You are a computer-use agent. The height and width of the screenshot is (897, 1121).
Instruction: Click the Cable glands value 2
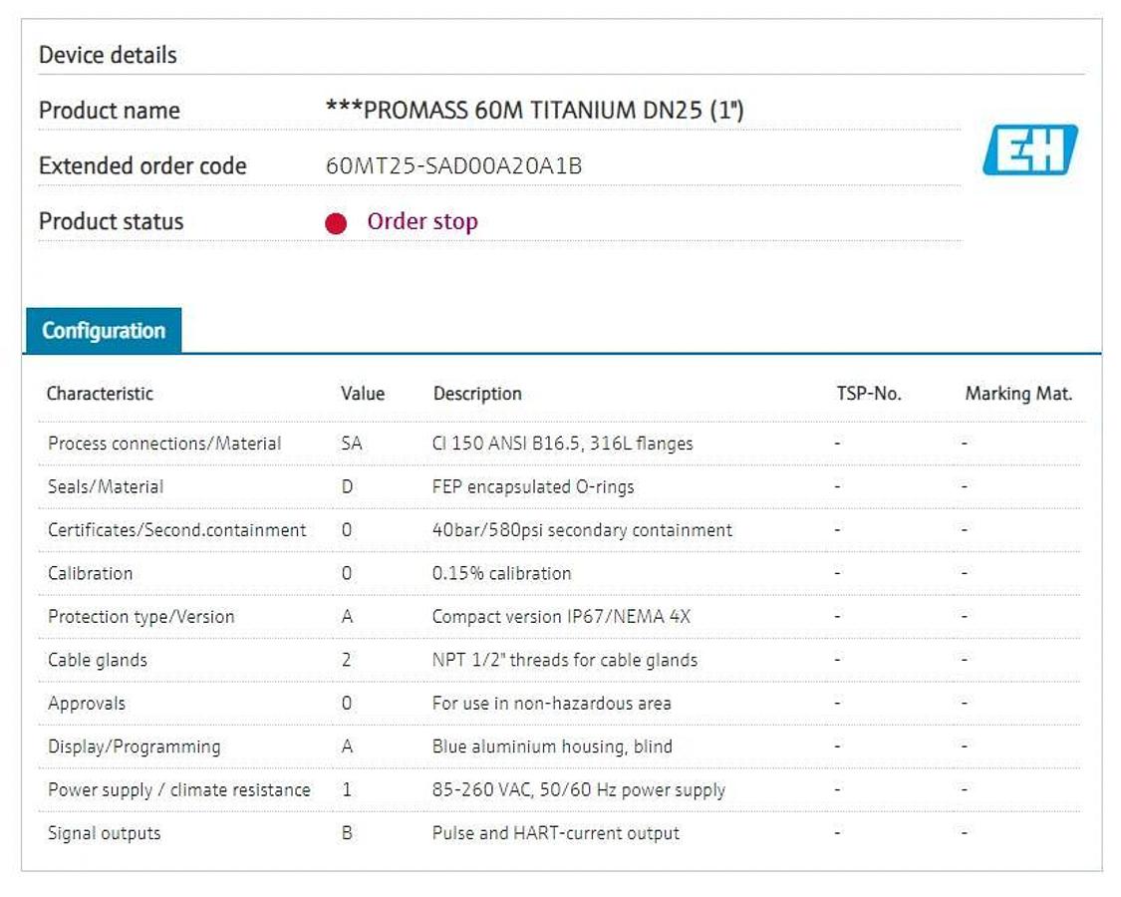(347, 660)
